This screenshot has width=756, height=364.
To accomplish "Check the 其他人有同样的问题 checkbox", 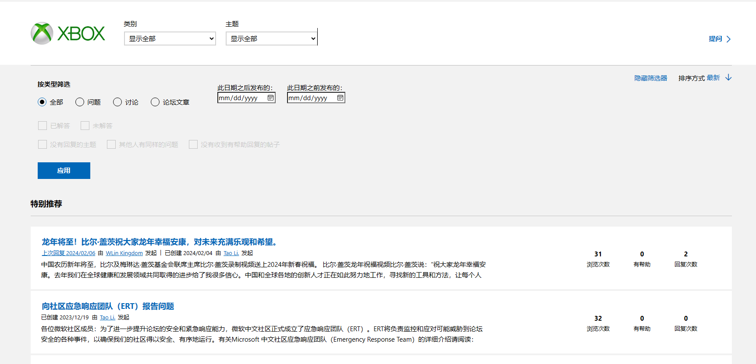I will point(111,144).
